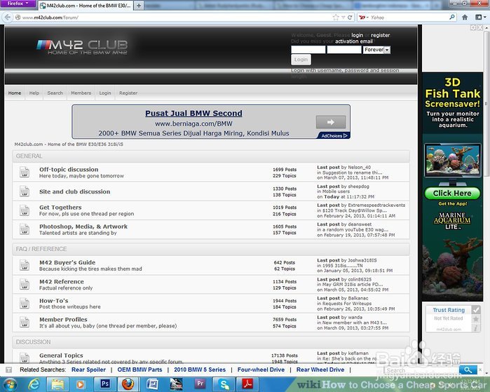Image resolution: width=490 pixels, height=392 pixels.
Task: Click the M42 Buyer's Guide board icon
Action: [25, 265]
